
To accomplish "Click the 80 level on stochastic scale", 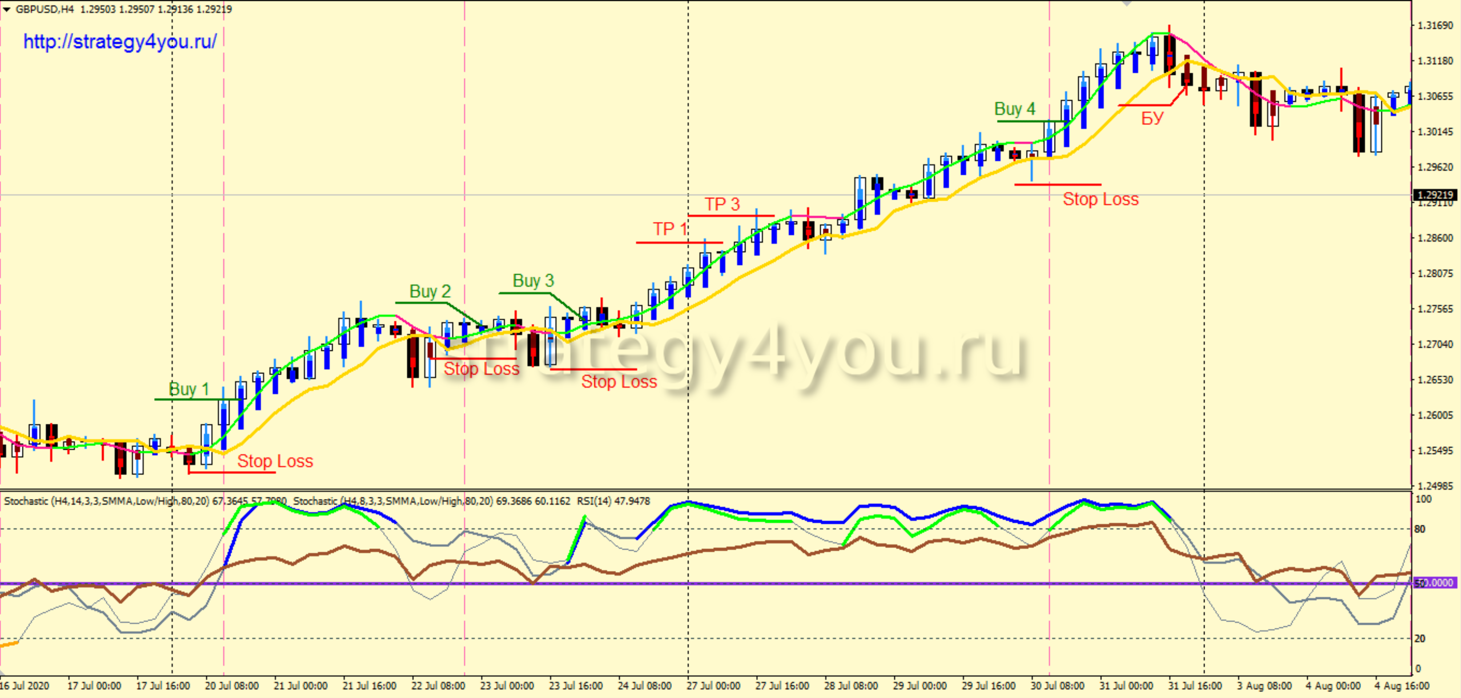I will pyautogui.click(x=1420, y=529).
